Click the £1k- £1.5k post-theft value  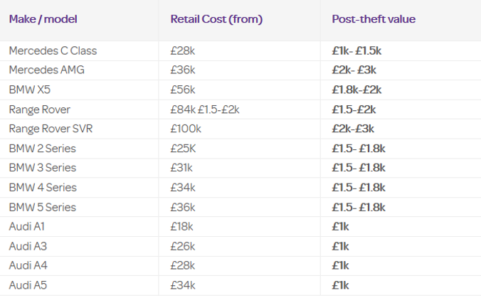tap(357, 51)
